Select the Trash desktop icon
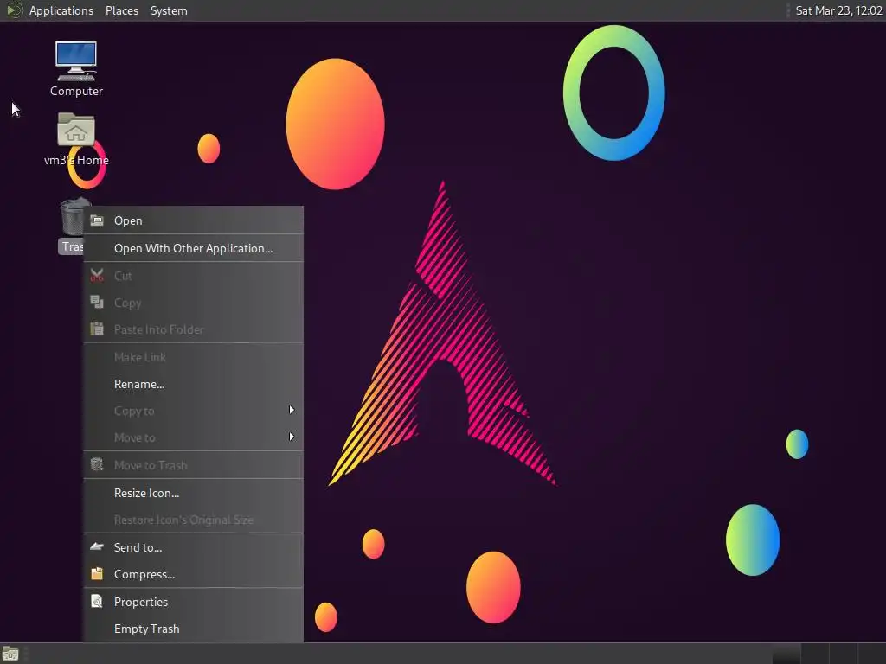 click(x=73, y=217)
